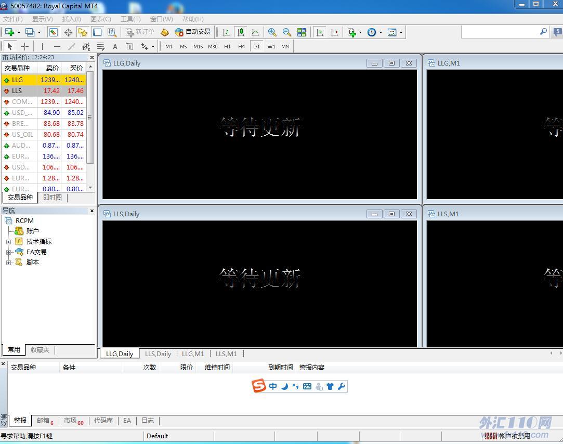This screenshot has width=563, height=444.
Task: Expand the profiles dropdown arrow
Action: pyautogui.click(x=39, y=32)
